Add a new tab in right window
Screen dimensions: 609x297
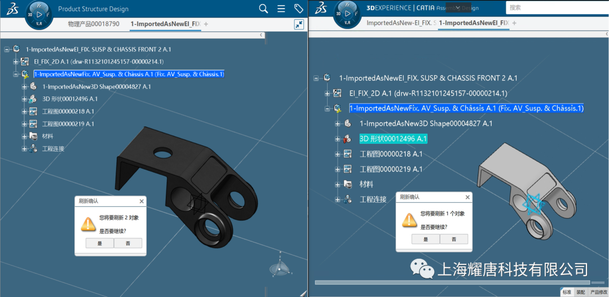[x=514, y=23]
